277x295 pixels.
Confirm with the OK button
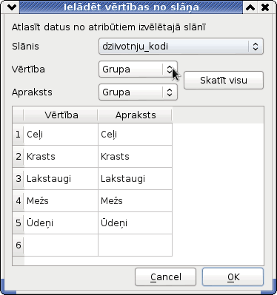(233, 277)
